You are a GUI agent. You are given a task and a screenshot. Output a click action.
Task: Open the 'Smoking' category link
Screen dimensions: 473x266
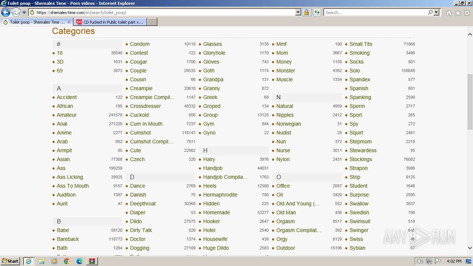[359, 53]
